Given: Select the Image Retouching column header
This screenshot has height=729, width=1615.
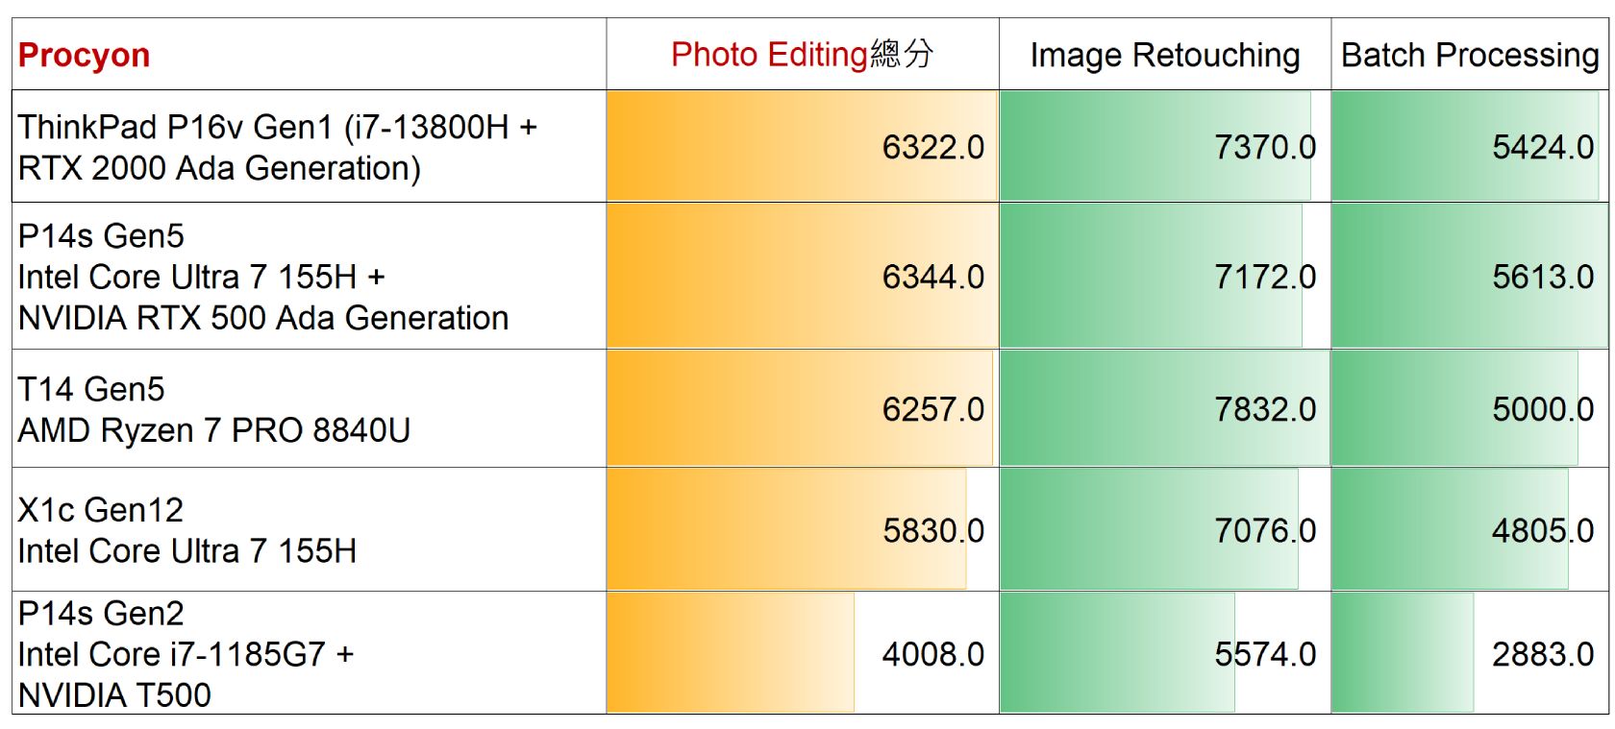Looking at the screenshot, I should pyautogui.click(x=1165, y=55).
